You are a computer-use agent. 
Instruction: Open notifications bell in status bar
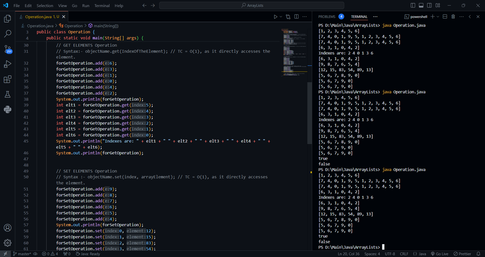coord(477,254)
